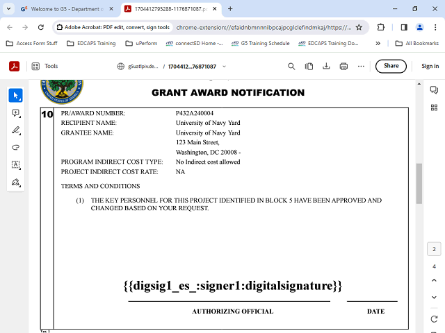Open EDCAPS Training bookmark folder
This screenshot has width=445, height=333.
point(91,43)
